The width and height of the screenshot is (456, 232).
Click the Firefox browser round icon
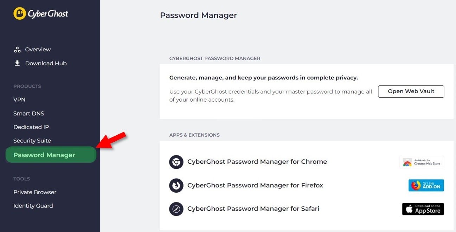pos(176,186)
